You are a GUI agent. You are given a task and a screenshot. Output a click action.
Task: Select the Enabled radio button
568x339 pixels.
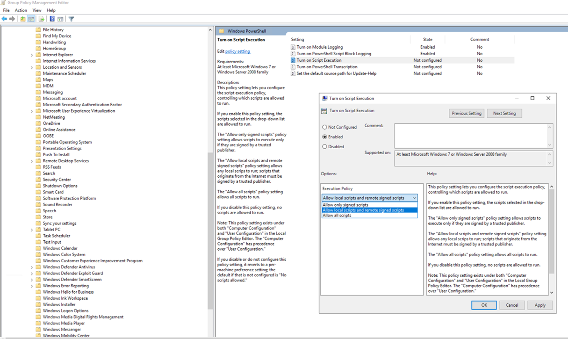(x=325, y=137)
